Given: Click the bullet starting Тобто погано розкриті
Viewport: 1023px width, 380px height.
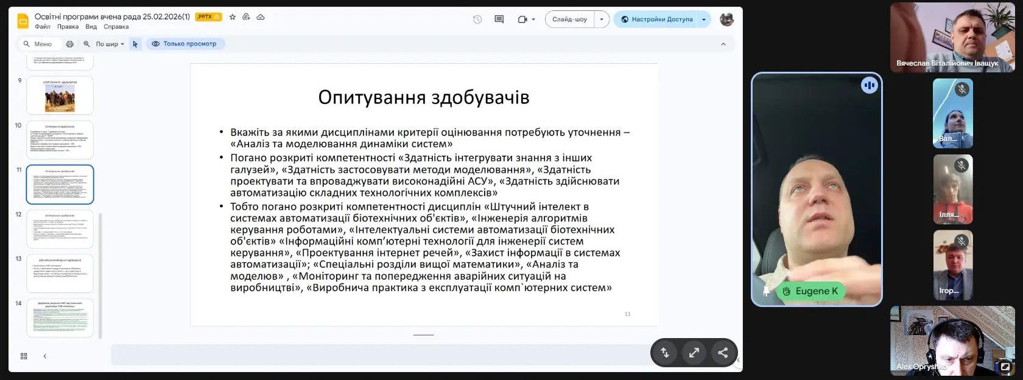Looking at the screenshot, I should pyautogui.click(x=425, y=247).
